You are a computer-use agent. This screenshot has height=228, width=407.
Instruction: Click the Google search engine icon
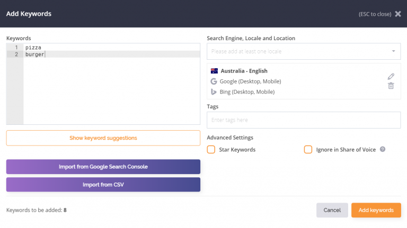[x=214, y=81]
